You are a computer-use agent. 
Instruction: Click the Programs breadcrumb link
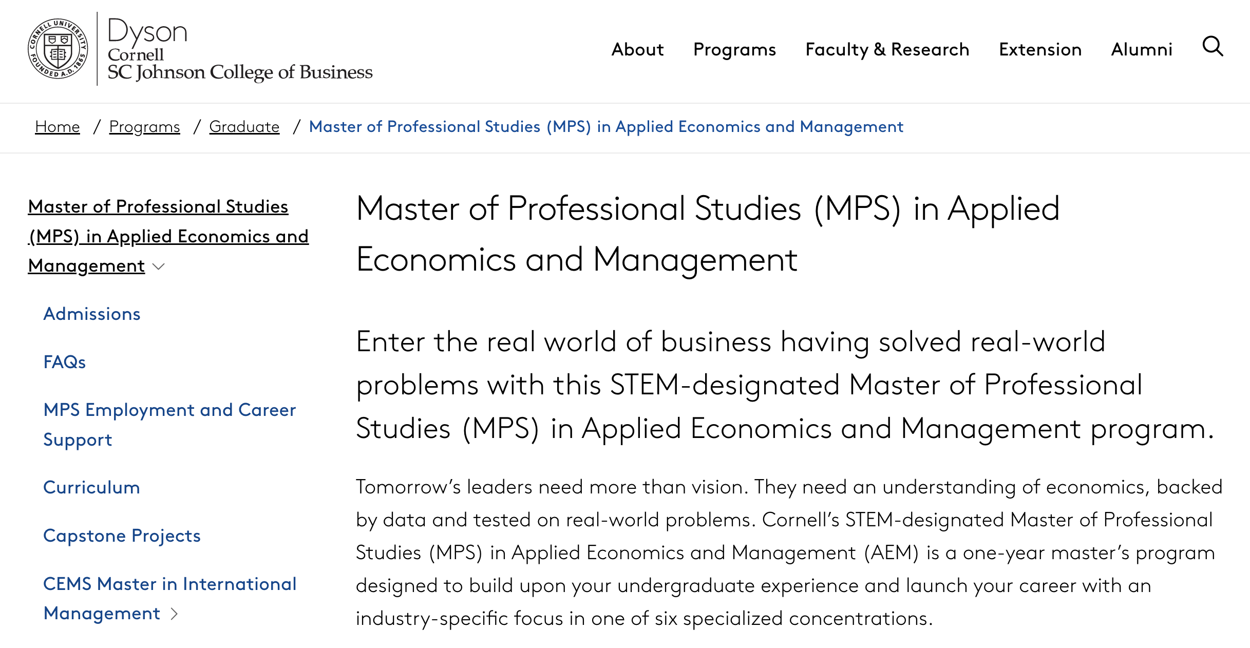[144, 126]
